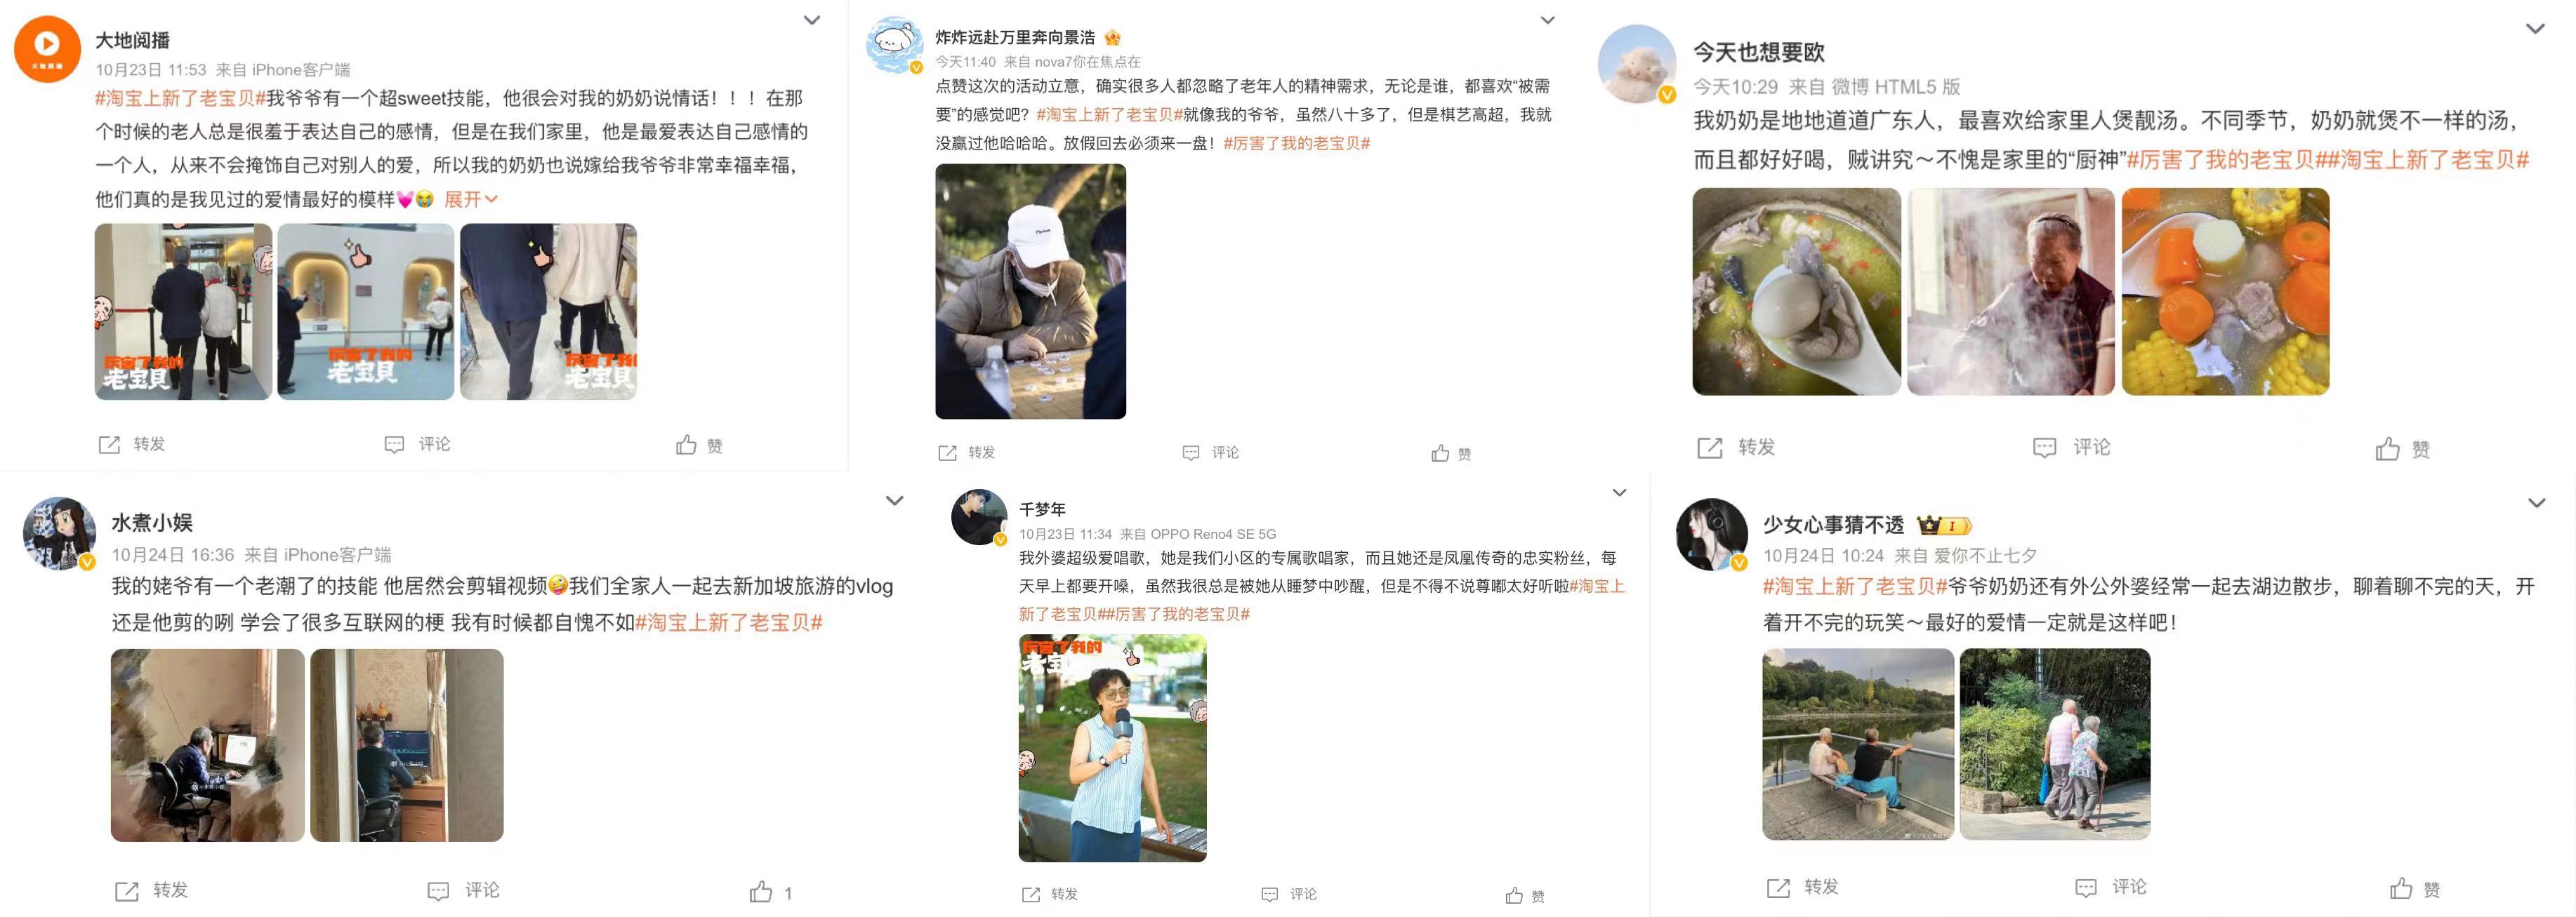View chess-playing grandpa photo thumbnail
The height and width of the screenshot is (917, 2576).
pyautogui.click(x=1030, y=290)
